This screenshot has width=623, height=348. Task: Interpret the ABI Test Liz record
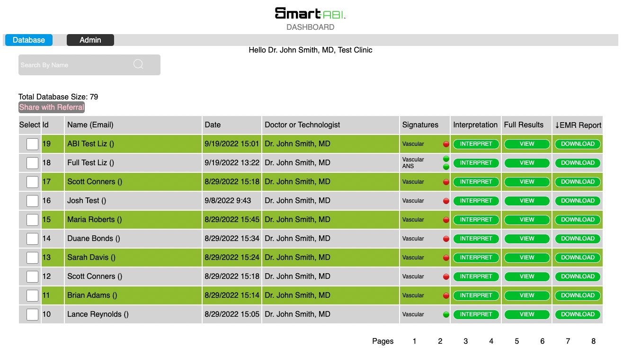tap(476, 144)
